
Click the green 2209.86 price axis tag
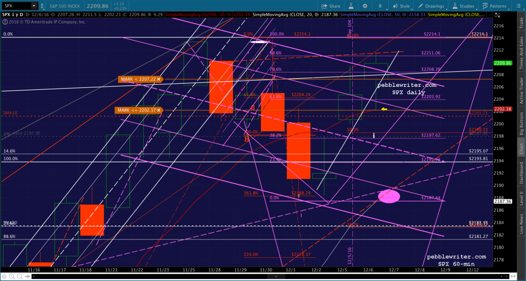[x=502, y=63]
